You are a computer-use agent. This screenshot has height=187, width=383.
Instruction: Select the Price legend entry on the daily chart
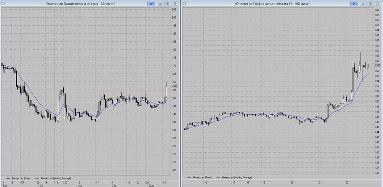coord(18,178)
